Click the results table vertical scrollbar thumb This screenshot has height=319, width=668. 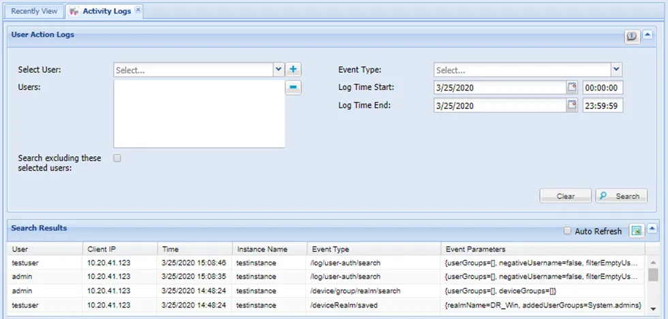(x=653, y=275)
